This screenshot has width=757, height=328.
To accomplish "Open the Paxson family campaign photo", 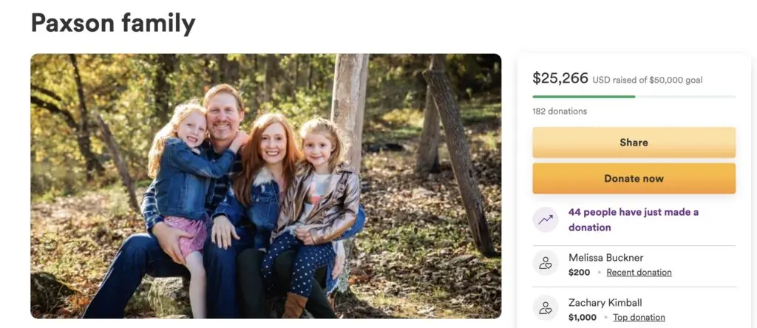I will pyautogui.click(x=265, y=185).
